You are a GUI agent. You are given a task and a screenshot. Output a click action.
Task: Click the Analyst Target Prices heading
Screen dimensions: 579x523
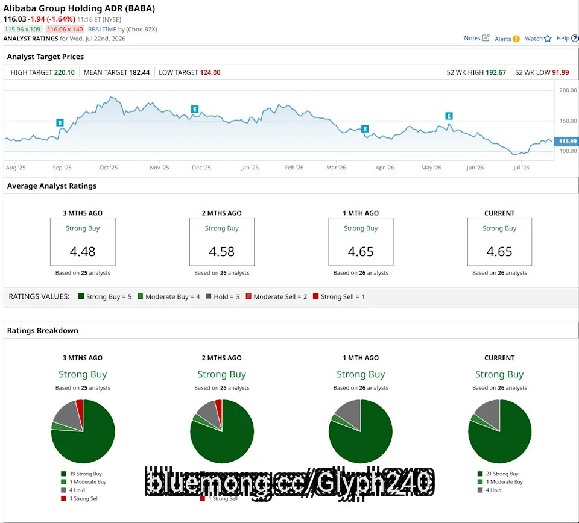[45, 57]
